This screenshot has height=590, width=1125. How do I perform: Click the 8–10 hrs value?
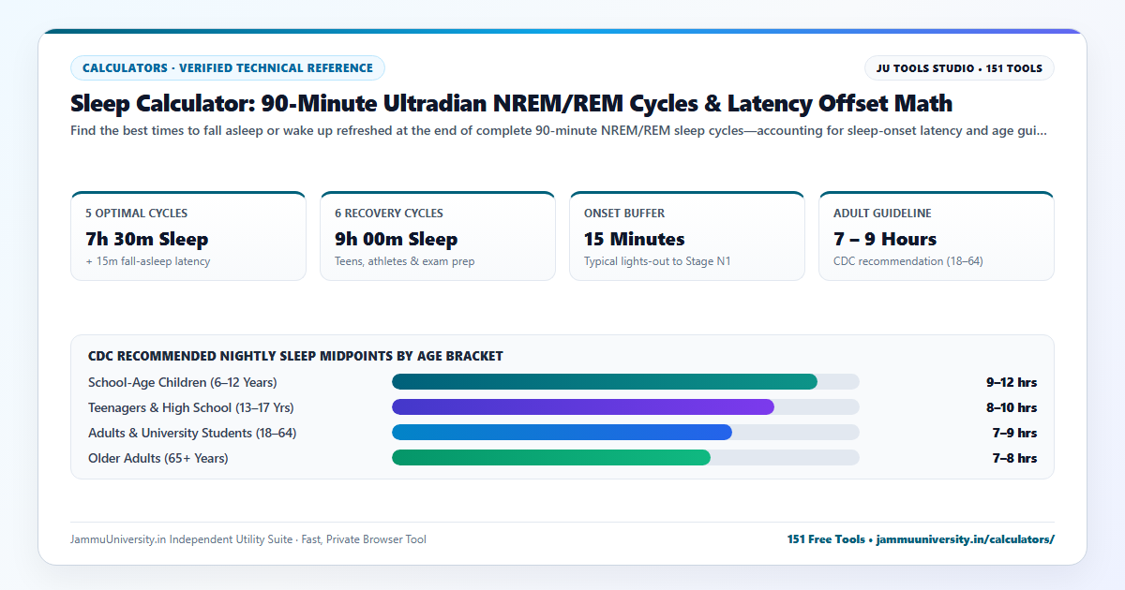click(x=1012, y=407)
